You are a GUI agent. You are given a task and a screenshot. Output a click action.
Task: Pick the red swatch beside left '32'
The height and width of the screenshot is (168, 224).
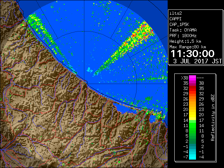point(192,89)
